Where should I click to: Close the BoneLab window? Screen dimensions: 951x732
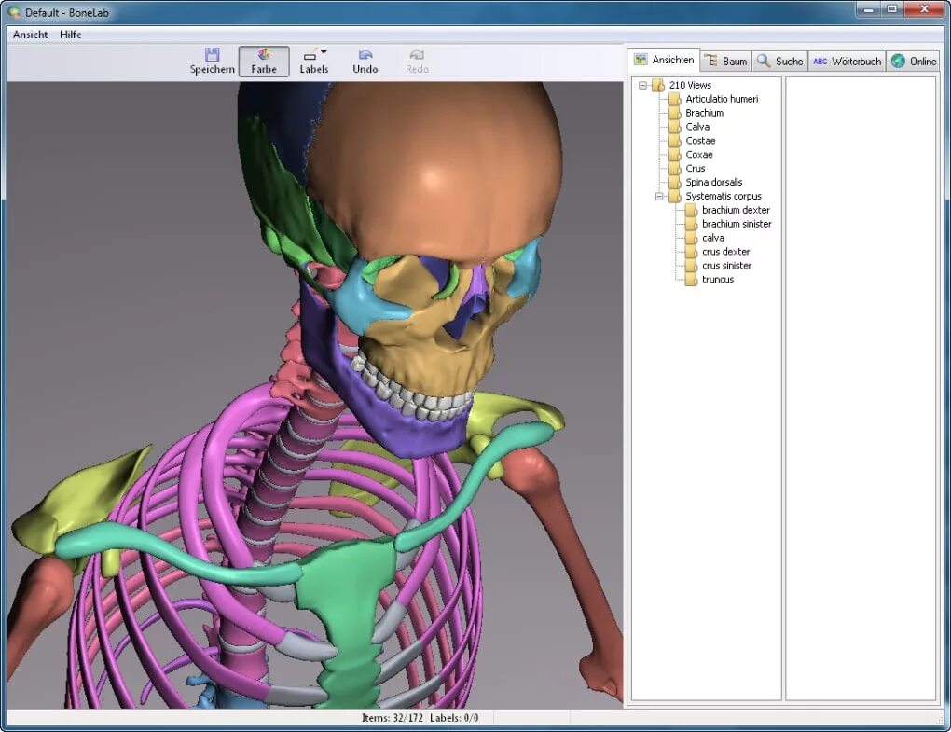924,9
